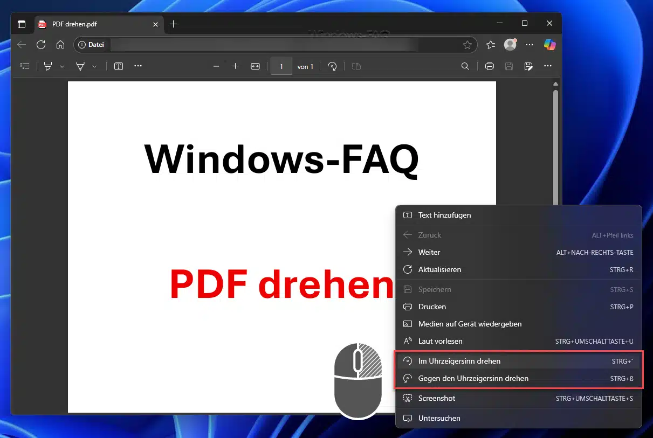The width and height of the screenshot is (653, 438).
Task: Zoom out with the minus button
Action: [216, 66]
